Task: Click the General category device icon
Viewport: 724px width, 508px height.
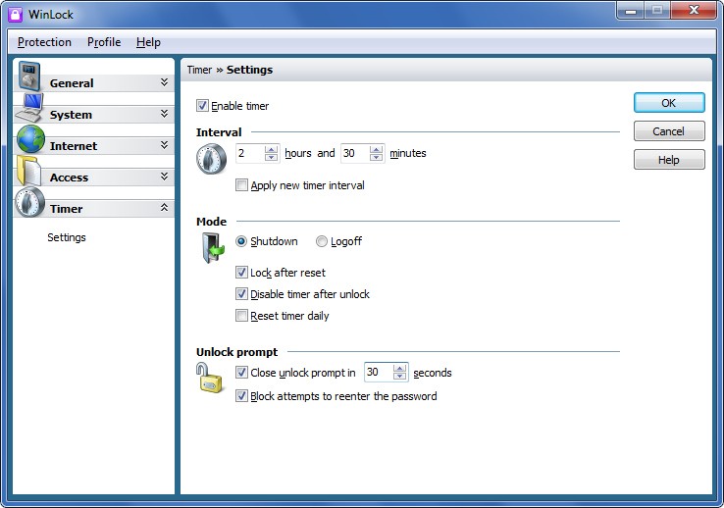Action: click(x=29, y=76)
